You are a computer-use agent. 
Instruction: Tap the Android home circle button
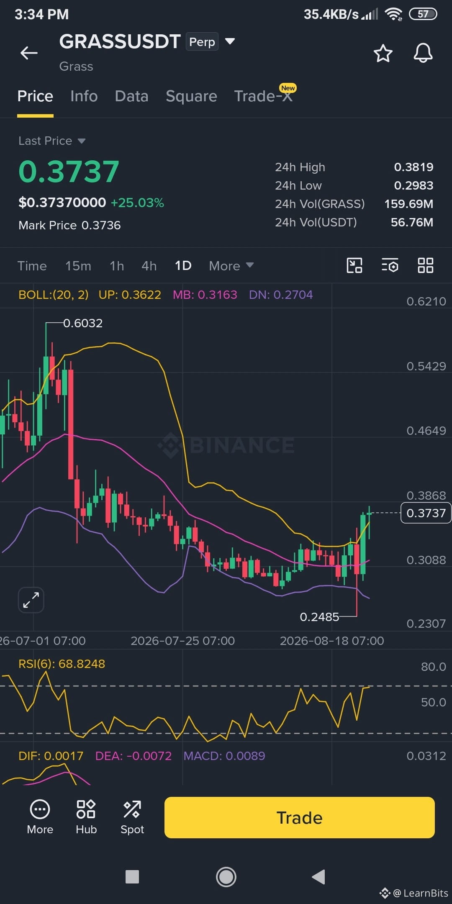pyautogui.click(x=226, y=876)
